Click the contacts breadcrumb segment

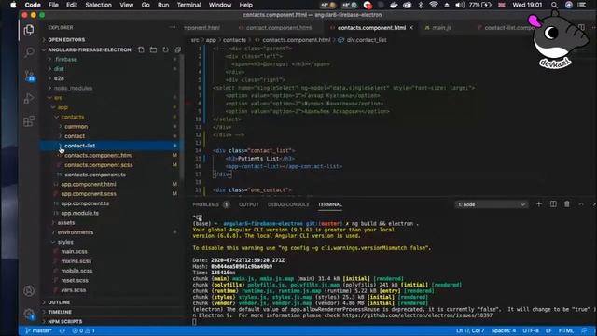pyautogui.click(x=234, y=40)
